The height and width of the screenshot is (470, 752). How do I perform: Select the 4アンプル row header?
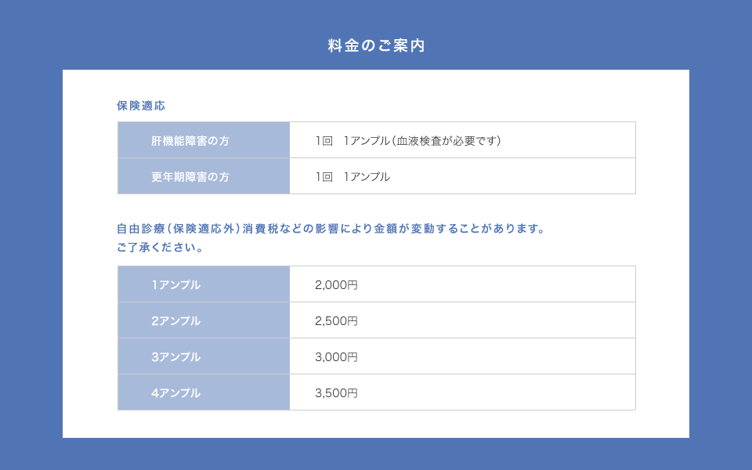(x=176, y=393)
